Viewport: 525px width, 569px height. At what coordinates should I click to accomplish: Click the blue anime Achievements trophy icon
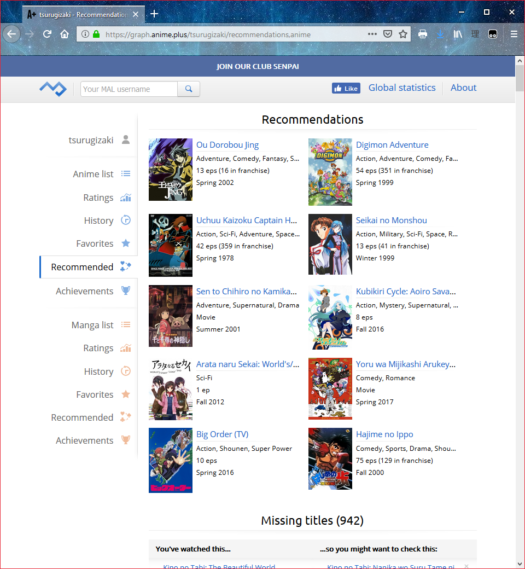[126, 291]
